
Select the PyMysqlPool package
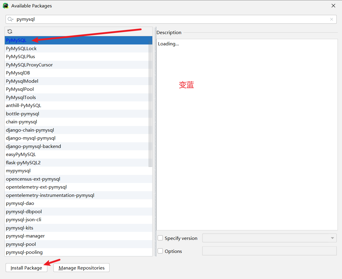pyautogui.click(x=79, y=89)
